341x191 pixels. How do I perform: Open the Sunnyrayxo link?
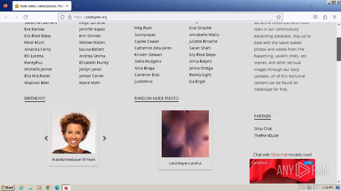(x=145, y=35)
